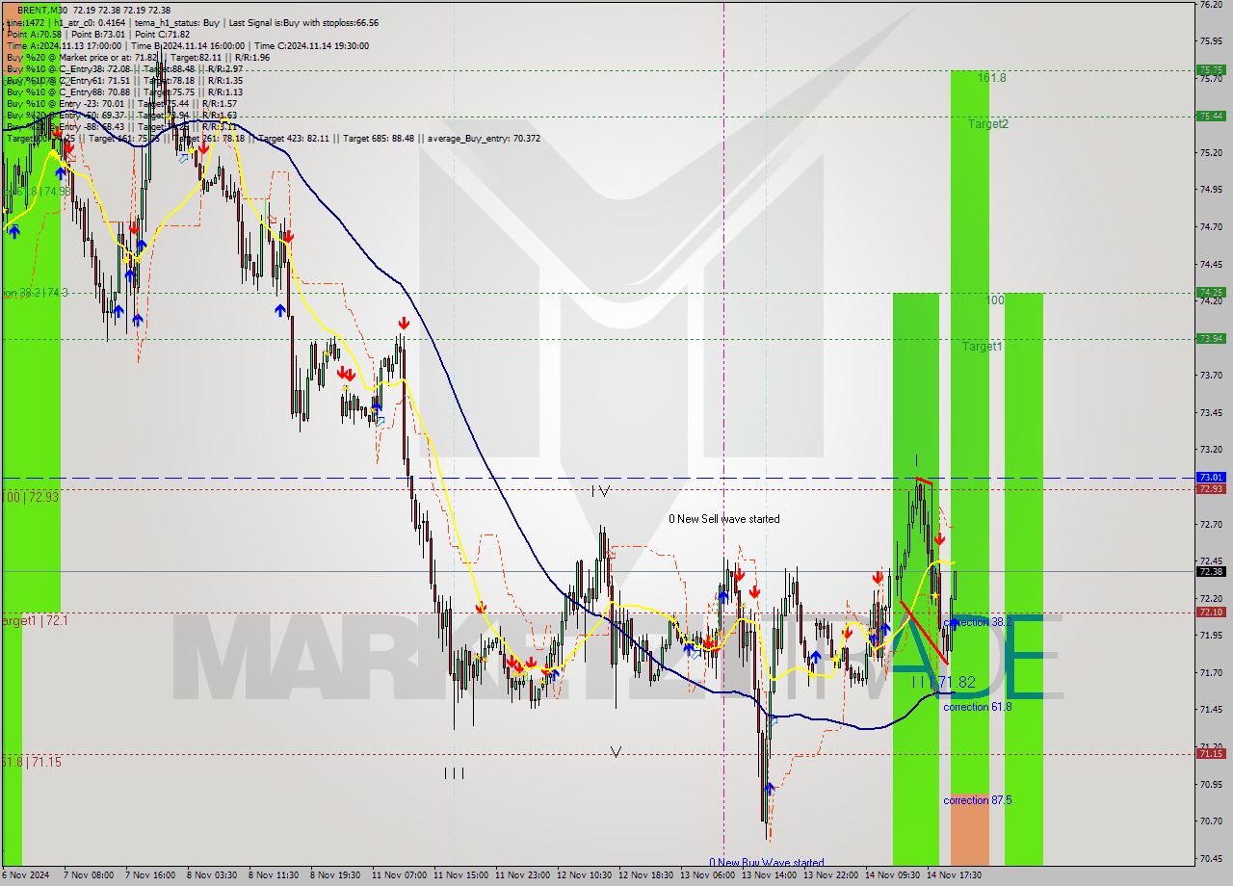This screenshot has height=886, width=1233.
Task: Click the '14 Nov 17:30' time label
Action: click(x=953, y=875)
